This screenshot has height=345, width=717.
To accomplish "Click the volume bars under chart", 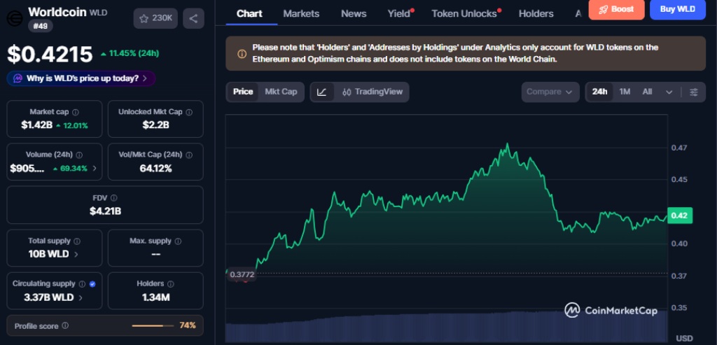I will pos(446,325).
